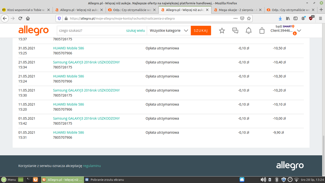Viewport: 325px width, 183px height.
Task: Click 'szukaj wielu' link
Action: [x=136, y=31]
